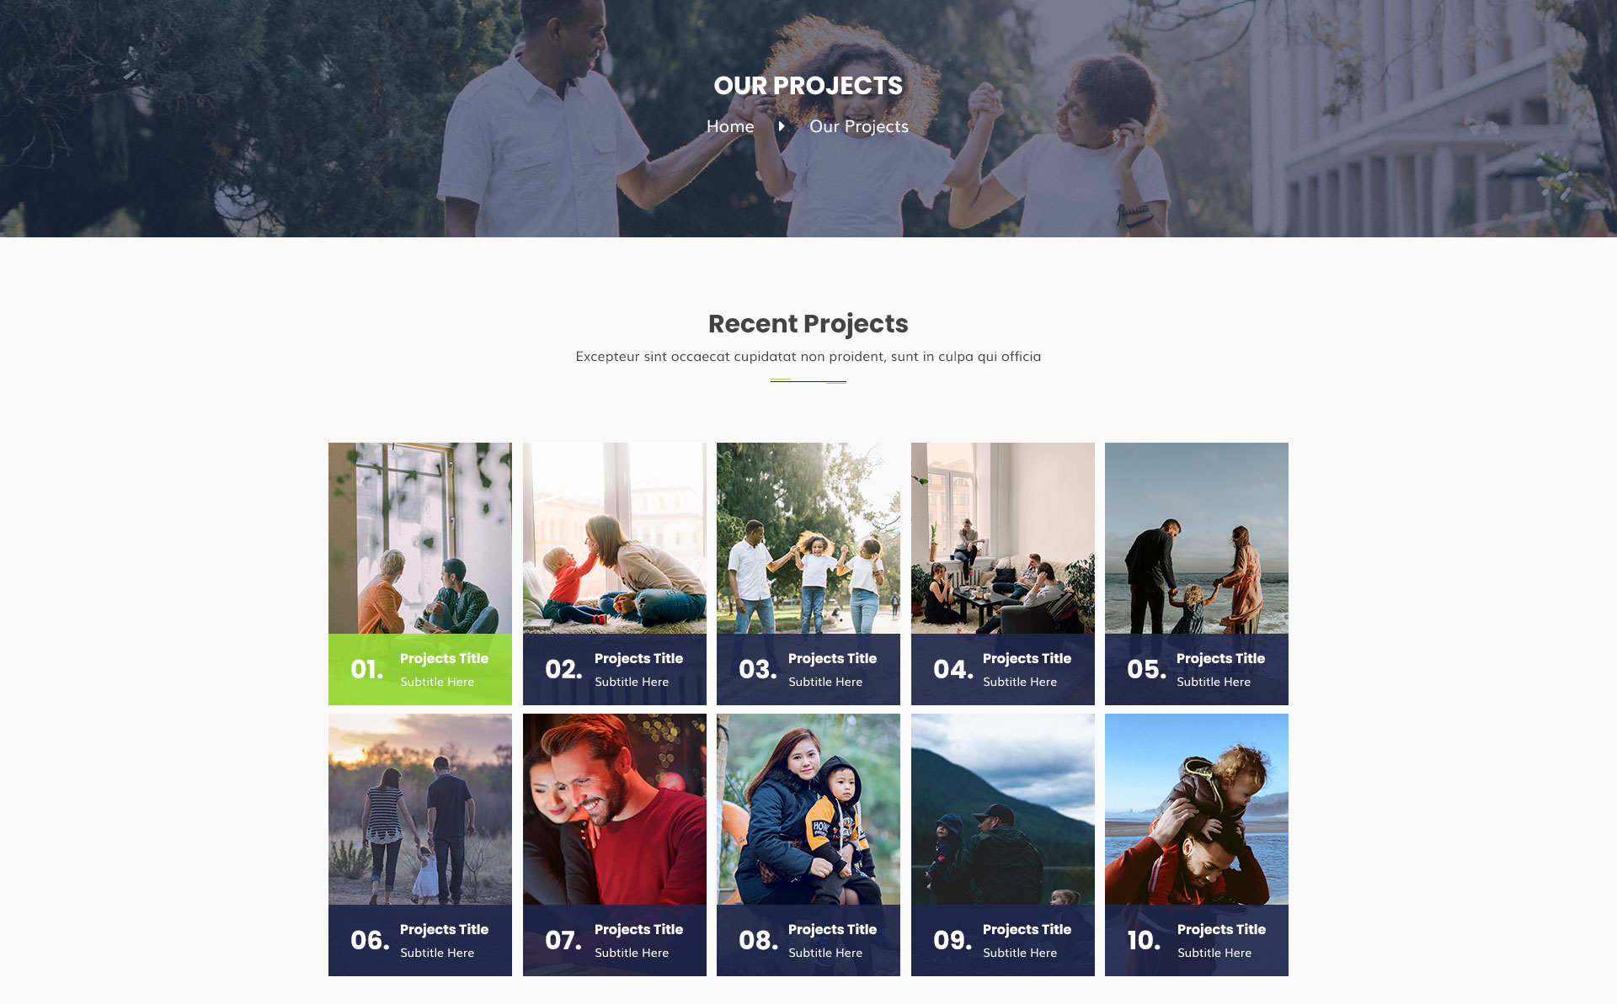Open project 07 man in red sweater image
This screenshot has height=1004, width=1617.
(x=615, y=809)
